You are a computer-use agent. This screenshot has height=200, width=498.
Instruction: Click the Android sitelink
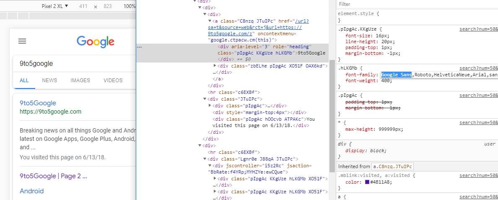pos(31,191)
